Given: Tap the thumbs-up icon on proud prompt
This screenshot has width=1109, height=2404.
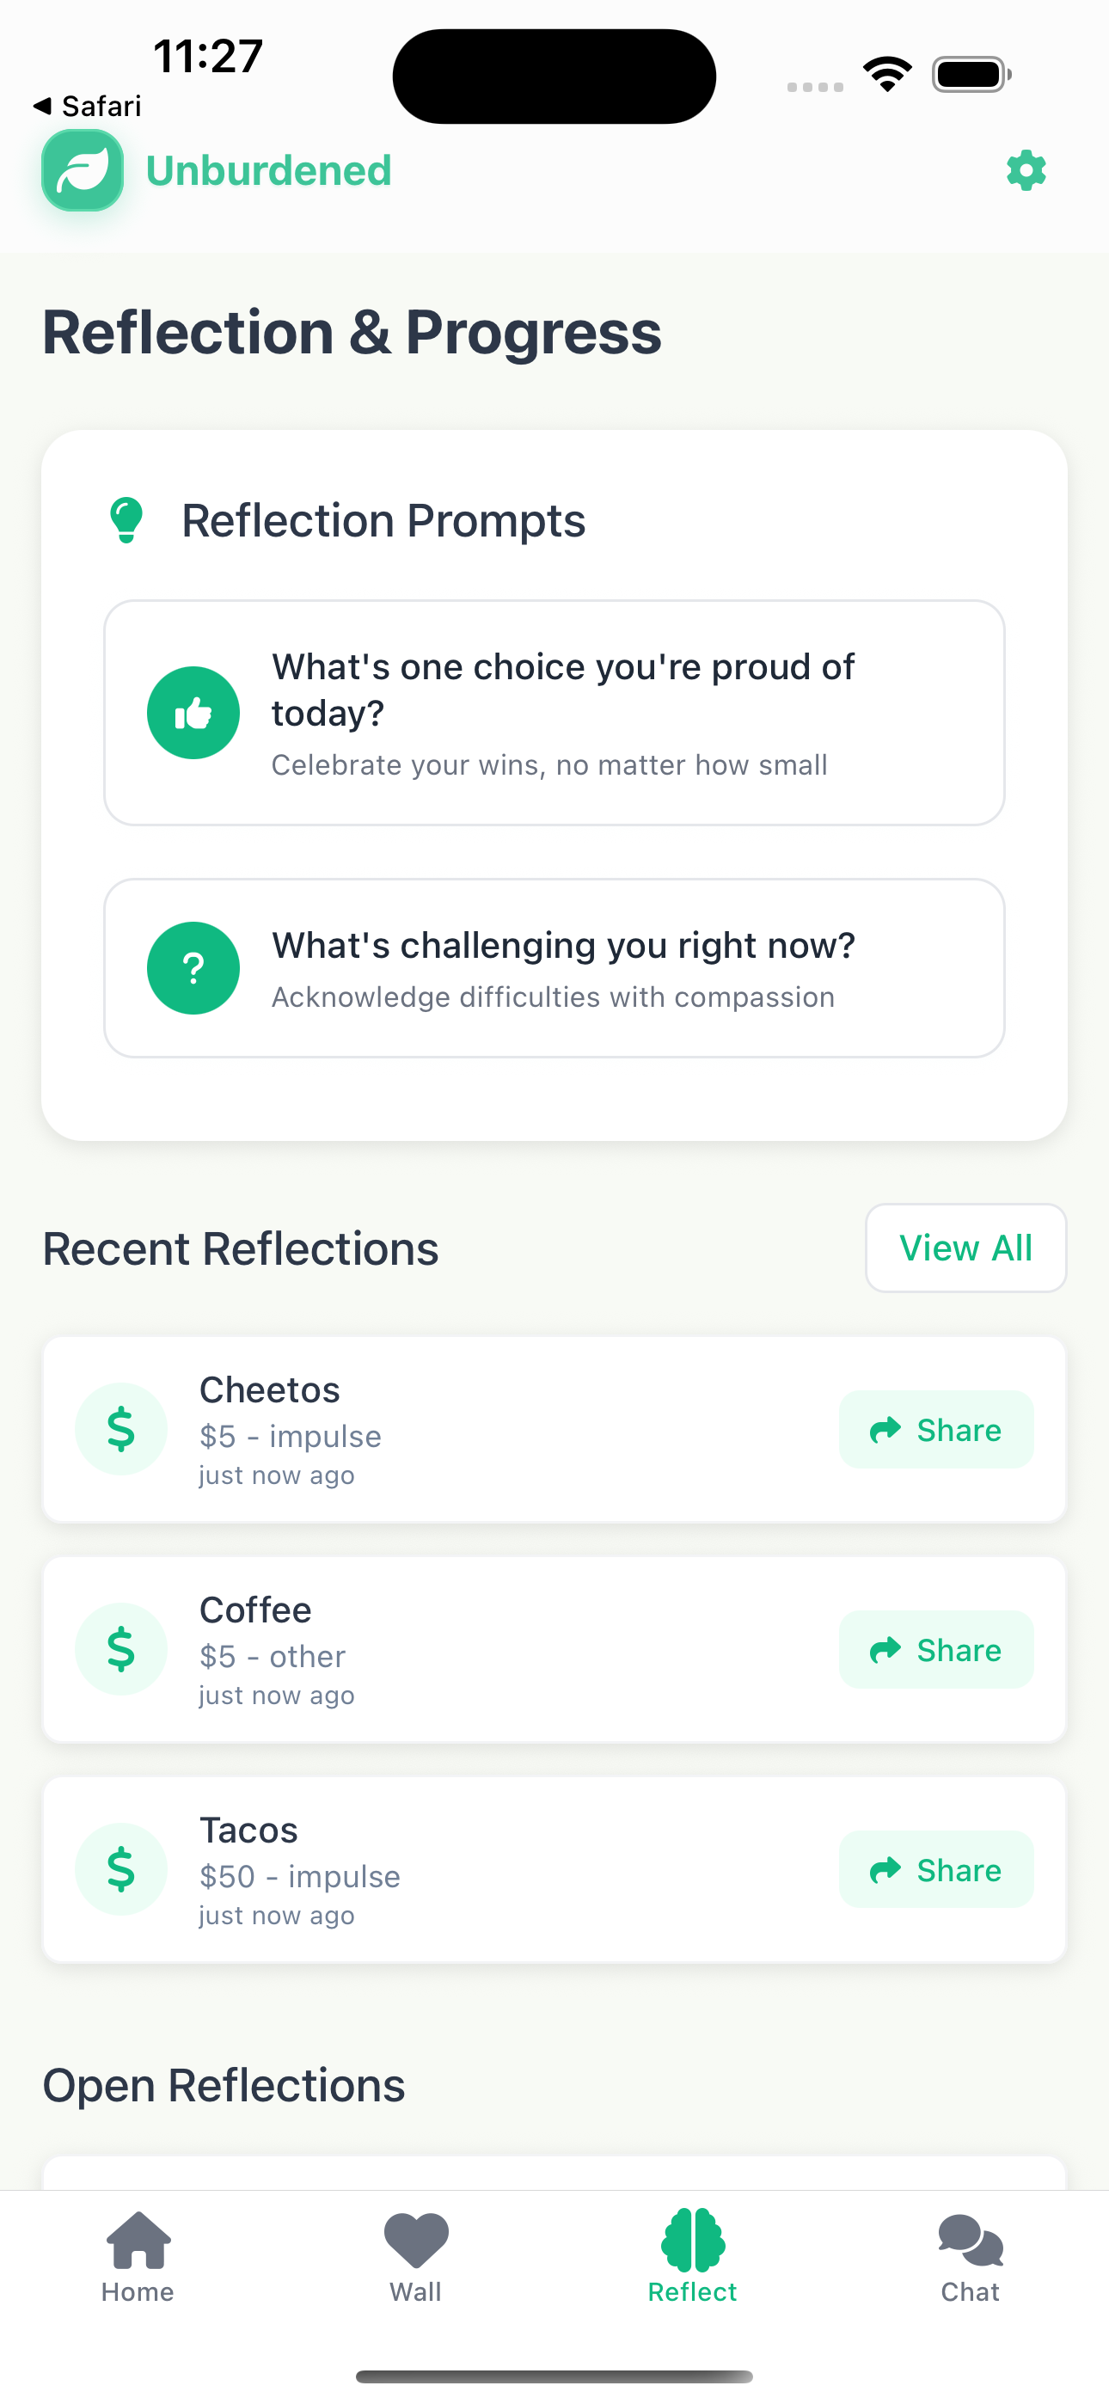Looking at the screenshot, I should tap(193, 713).
